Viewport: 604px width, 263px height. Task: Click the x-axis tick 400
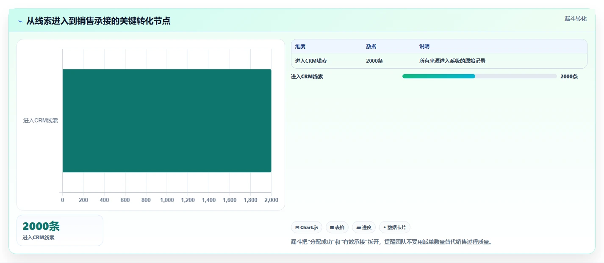(x=104, y=200)
